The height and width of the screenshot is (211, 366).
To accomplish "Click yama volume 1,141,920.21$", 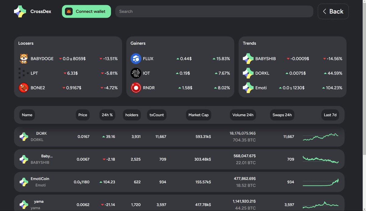I will [244, 201].
